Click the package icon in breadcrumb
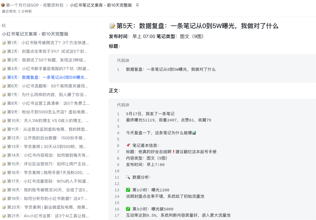 [3, 5]
